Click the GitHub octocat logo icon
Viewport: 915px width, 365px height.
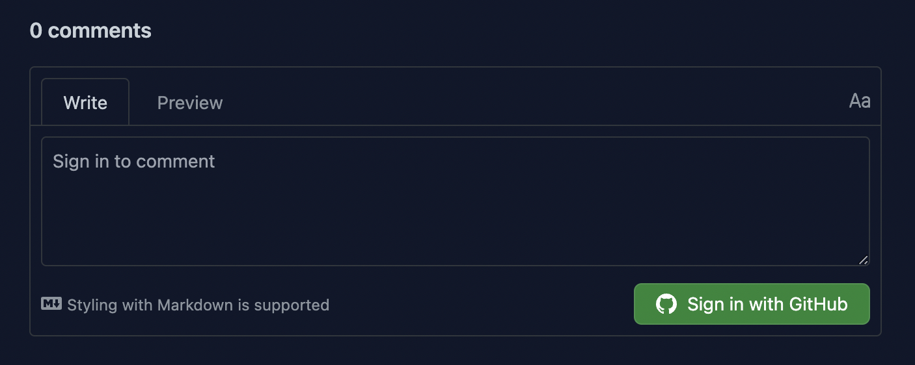(666, 304)
